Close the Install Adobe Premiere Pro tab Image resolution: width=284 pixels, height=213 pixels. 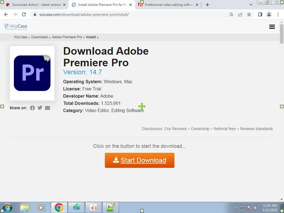coord(131,5)
